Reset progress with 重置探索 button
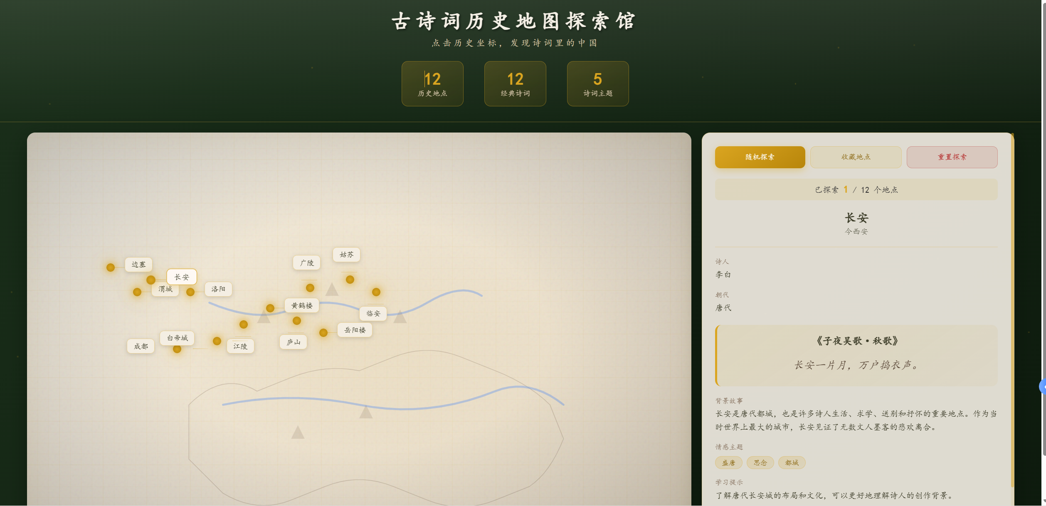Screen dimensions: 1046x506 tap(952, 157)
